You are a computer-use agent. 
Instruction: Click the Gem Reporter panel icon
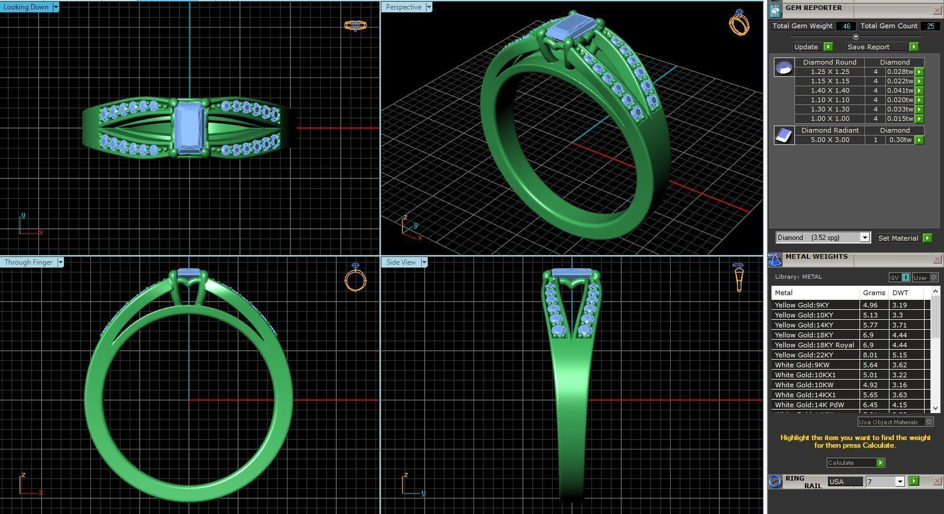[776, 10]
